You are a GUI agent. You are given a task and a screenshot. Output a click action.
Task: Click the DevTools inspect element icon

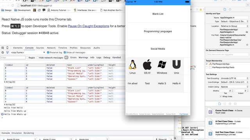point(3,48)
